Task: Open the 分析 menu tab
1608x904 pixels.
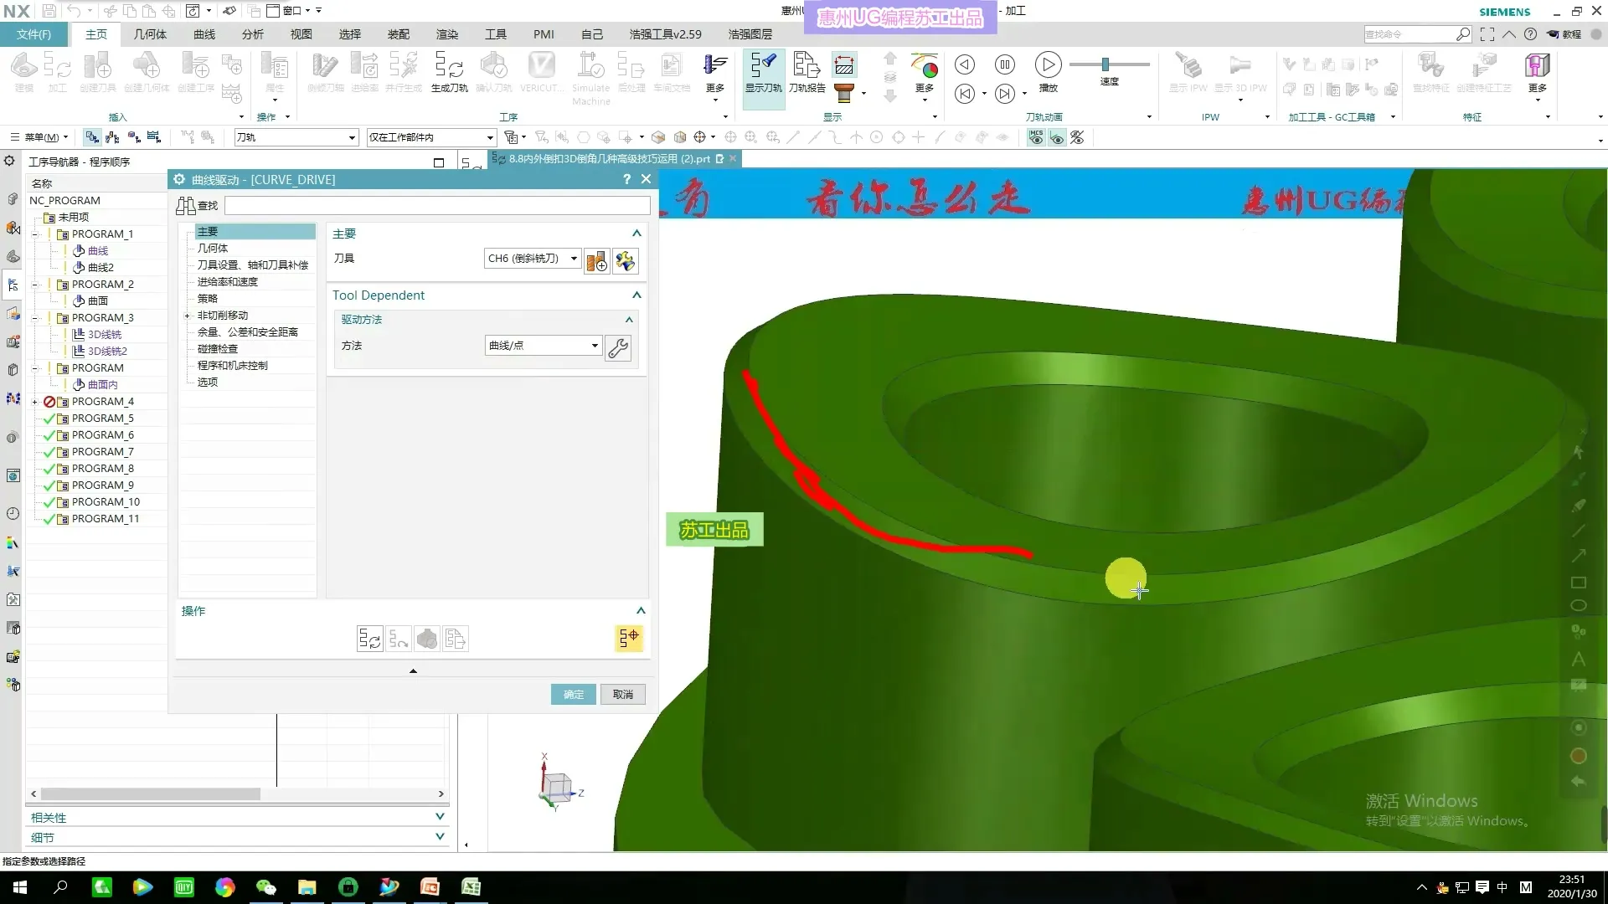Action: (252, 34)
